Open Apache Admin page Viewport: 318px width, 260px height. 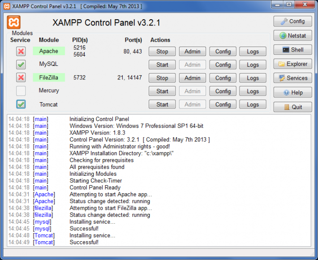pos(192,52)
